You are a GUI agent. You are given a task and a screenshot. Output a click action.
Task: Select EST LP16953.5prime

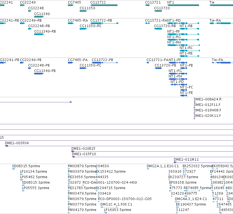click(x=117, y=210)
